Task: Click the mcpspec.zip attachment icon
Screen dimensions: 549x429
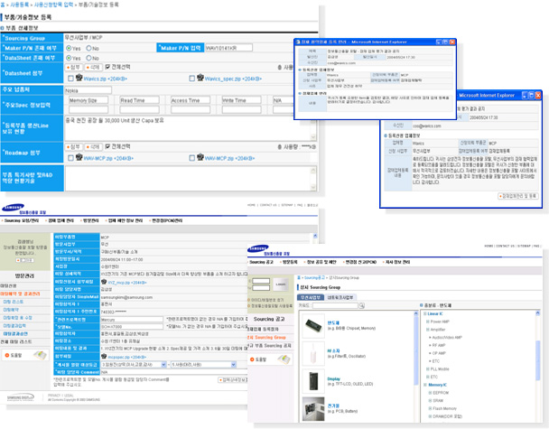Action: (104, 356)
